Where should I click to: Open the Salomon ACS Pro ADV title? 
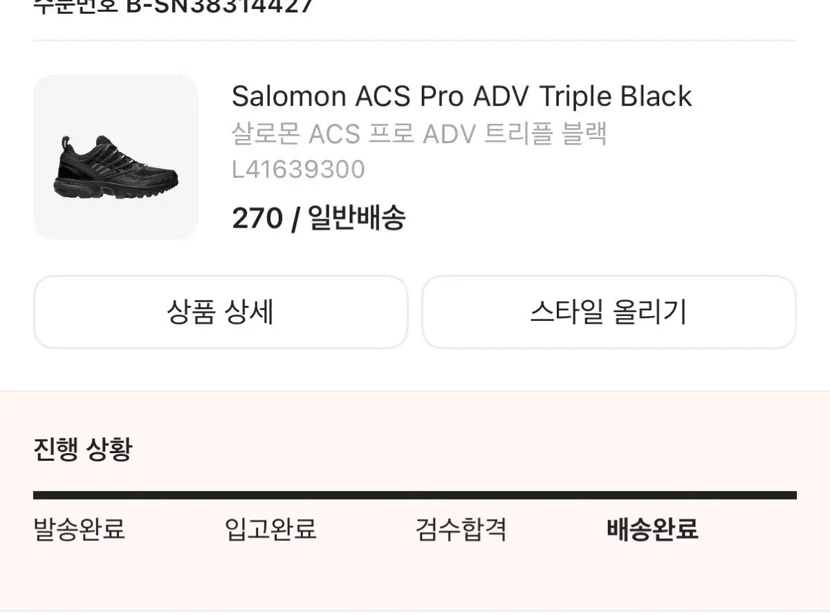(x=461, y=97)
